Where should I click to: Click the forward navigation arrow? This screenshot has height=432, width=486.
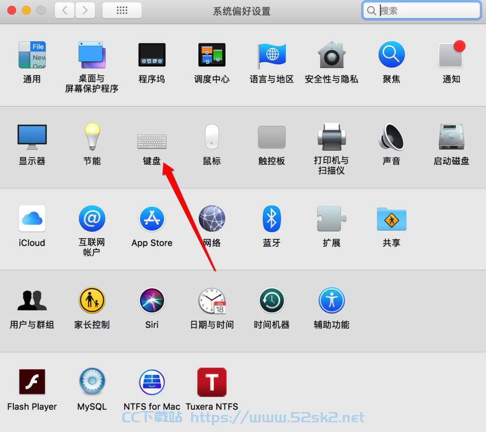(x=85, y=11)
